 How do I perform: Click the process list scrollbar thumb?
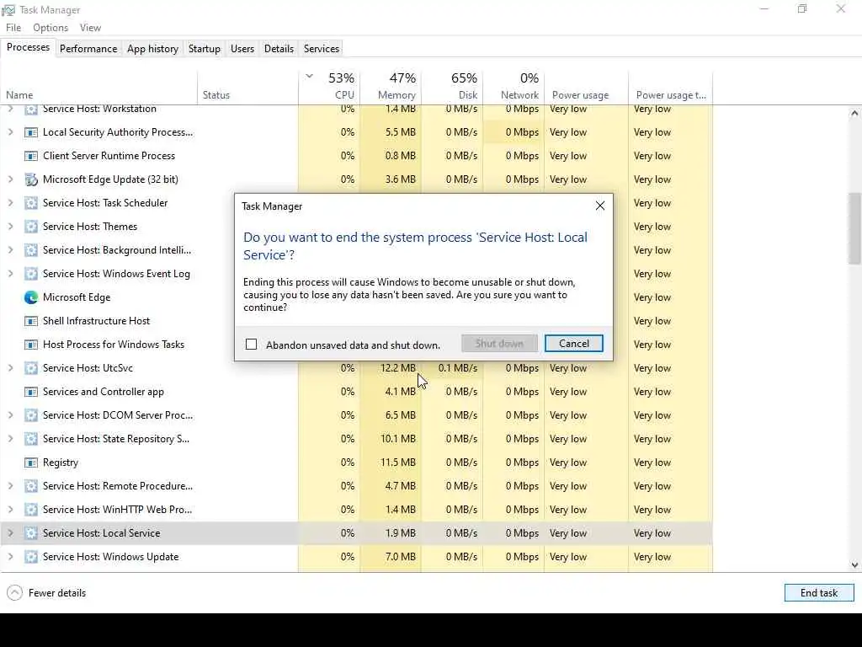854,228
